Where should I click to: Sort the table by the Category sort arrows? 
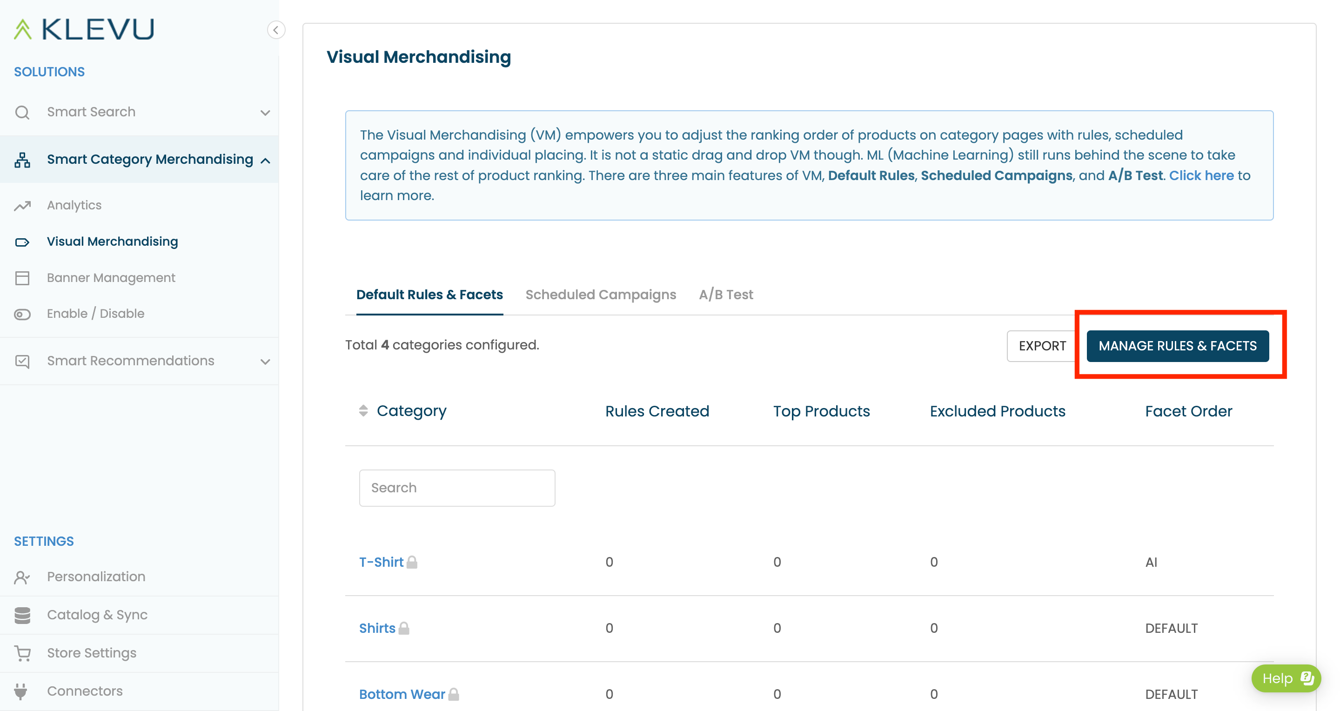pos(363,411)
